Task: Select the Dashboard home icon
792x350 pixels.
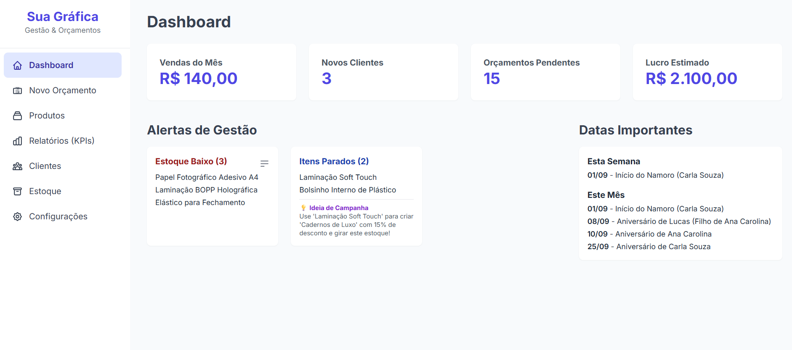Action: coord(17,65)
